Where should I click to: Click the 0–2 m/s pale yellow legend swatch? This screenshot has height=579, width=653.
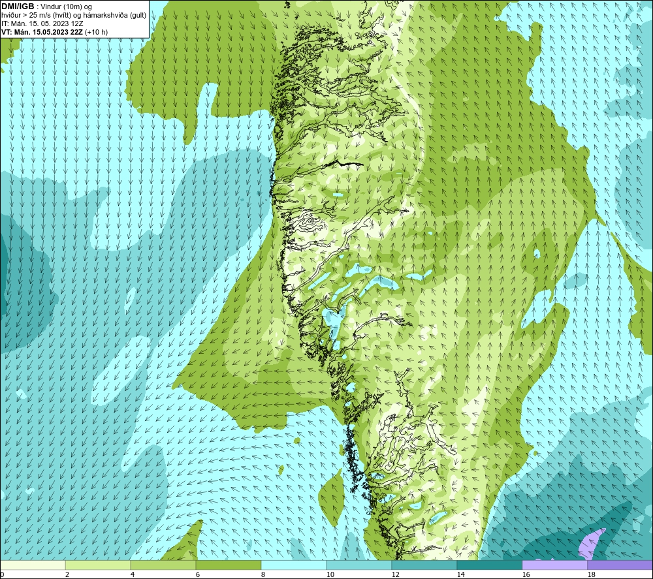pos(33,565)
